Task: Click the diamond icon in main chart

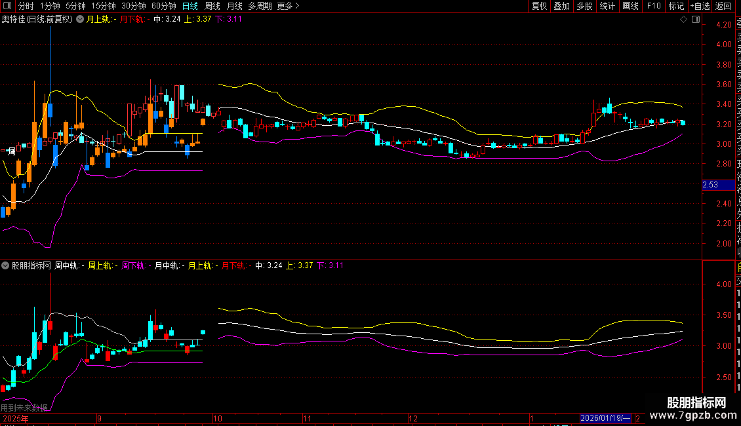Action: 683,20
